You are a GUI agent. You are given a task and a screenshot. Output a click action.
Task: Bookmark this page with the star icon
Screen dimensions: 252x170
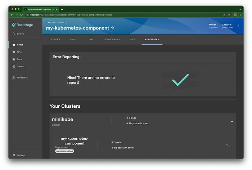[229, 15]
